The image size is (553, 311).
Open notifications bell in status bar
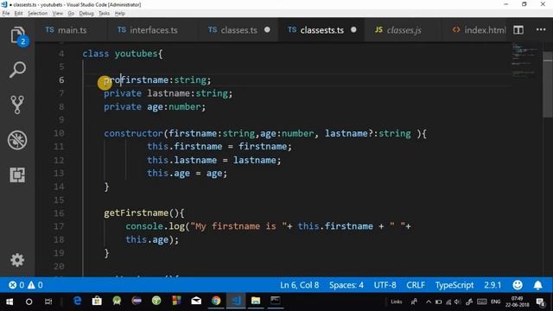[537, 285]
